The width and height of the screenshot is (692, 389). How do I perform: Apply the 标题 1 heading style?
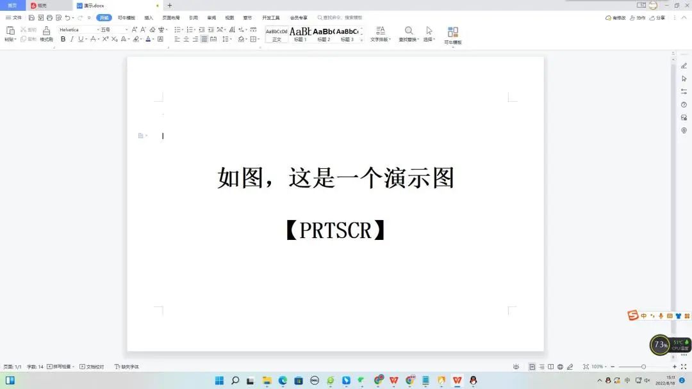299,33
